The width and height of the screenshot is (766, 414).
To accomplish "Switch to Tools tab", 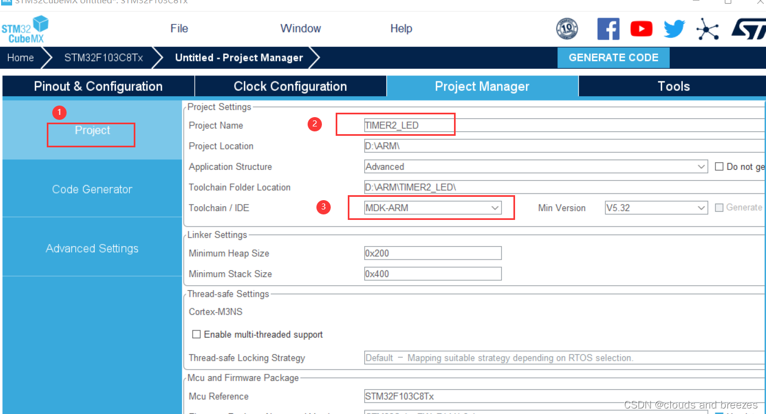I will coord(673,86).
